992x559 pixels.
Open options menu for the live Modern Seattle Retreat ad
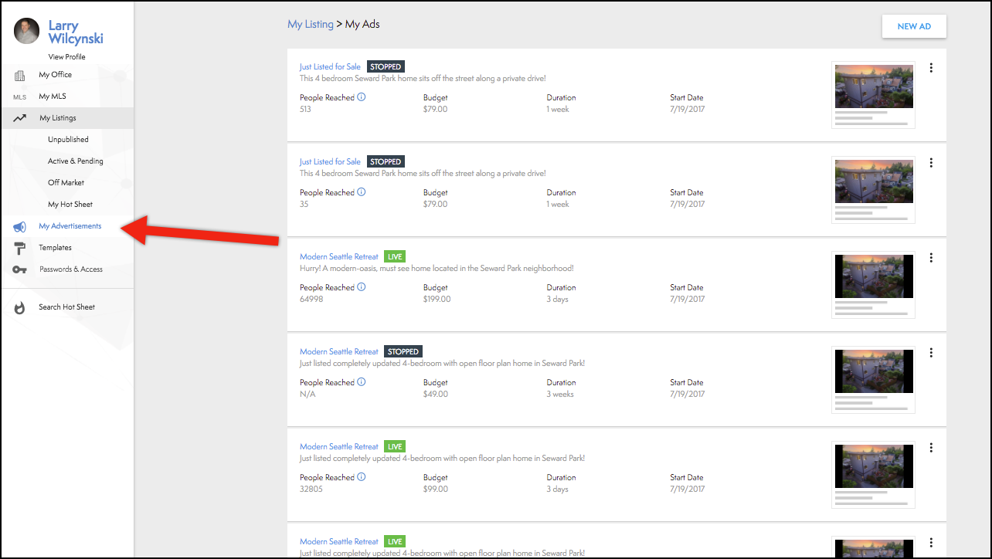coord(931,257)
